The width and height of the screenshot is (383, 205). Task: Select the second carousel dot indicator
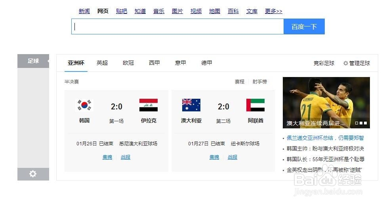coord(361,123)
